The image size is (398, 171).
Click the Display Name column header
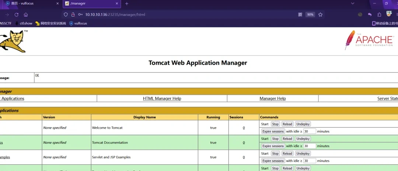144,117
